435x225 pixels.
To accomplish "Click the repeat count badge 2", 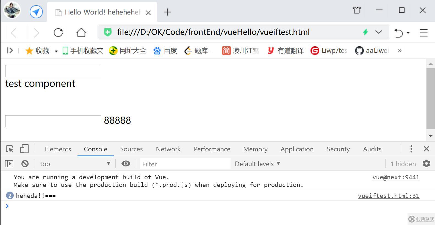I will [x=10, y=196].
